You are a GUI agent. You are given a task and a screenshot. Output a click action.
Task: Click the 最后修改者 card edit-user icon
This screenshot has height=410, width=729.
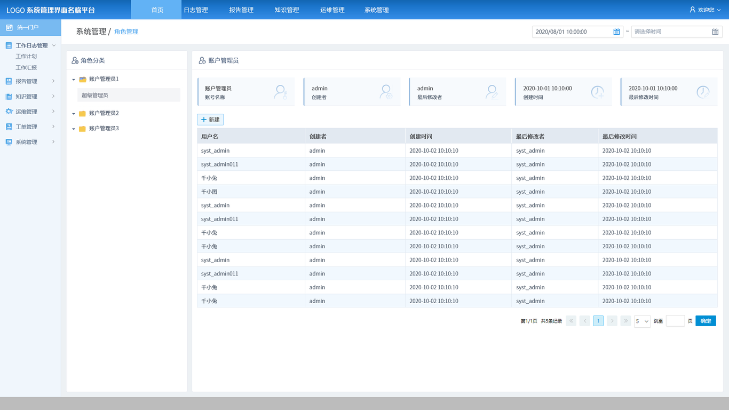(492, 92)
